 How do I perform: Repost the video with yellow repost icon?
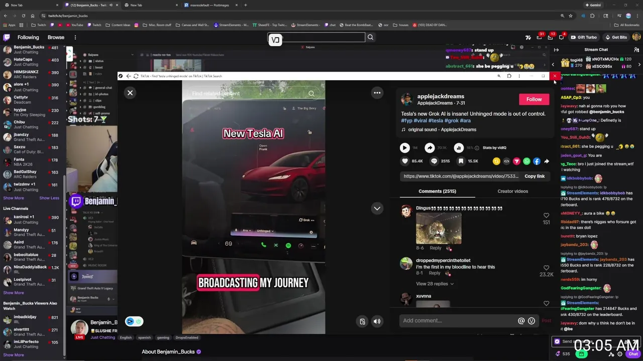(496, 161)
